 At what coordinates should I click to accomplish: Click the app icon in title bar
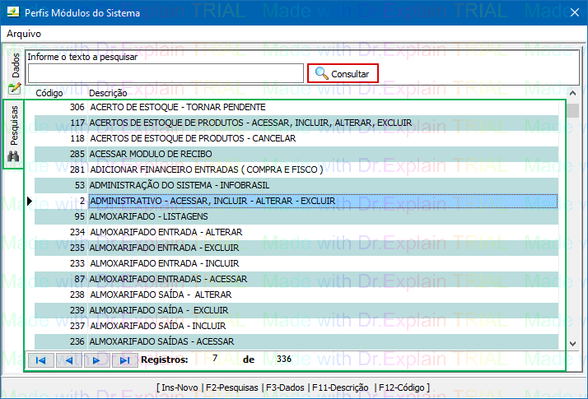point(12,13)
